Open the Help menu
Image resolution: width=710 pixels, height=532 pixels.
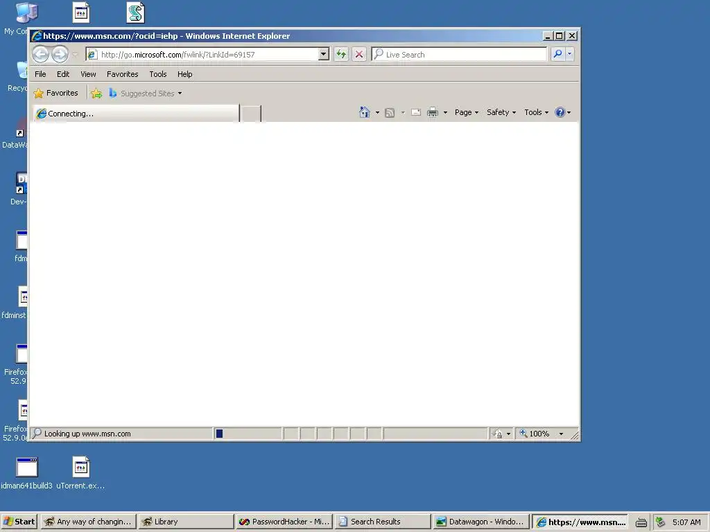pos(184,74)
